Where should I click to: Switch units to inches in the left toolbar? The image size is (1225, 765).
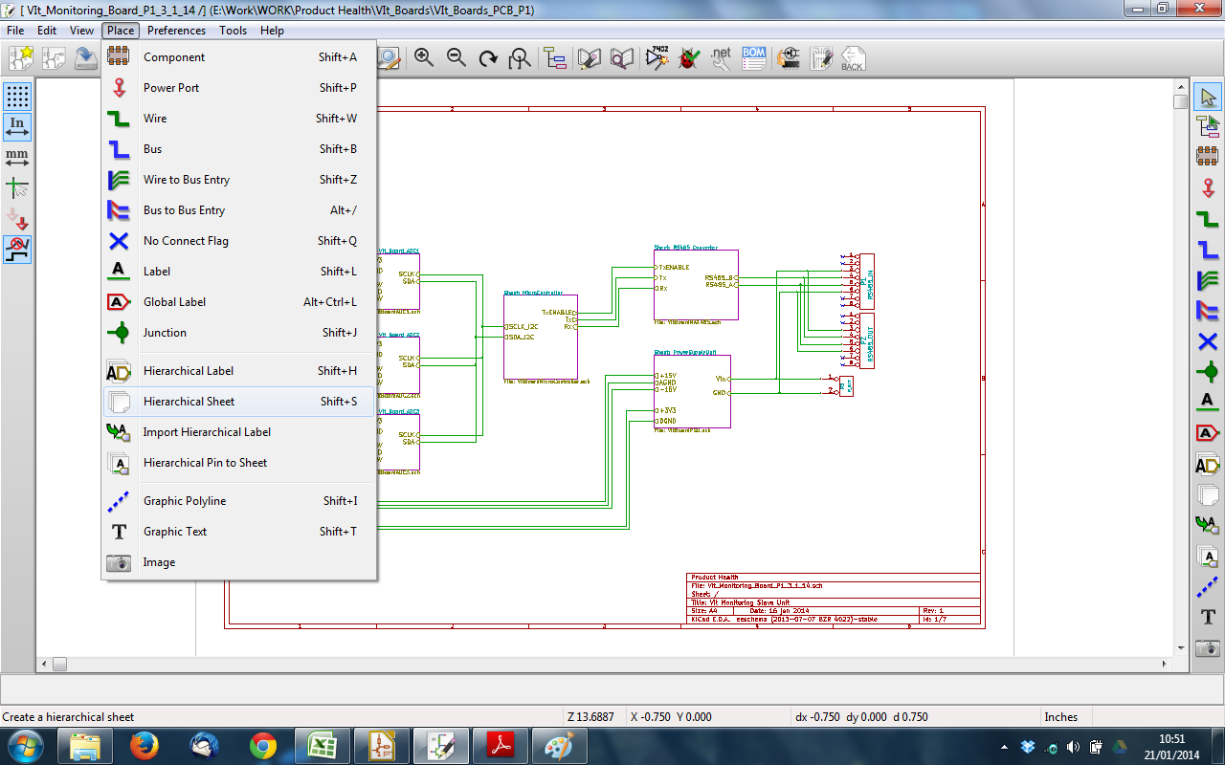pyautogui.click(x=17, y=127)
